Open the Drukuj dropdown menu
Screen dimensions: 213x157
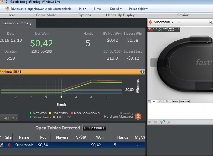click(116, 9)
